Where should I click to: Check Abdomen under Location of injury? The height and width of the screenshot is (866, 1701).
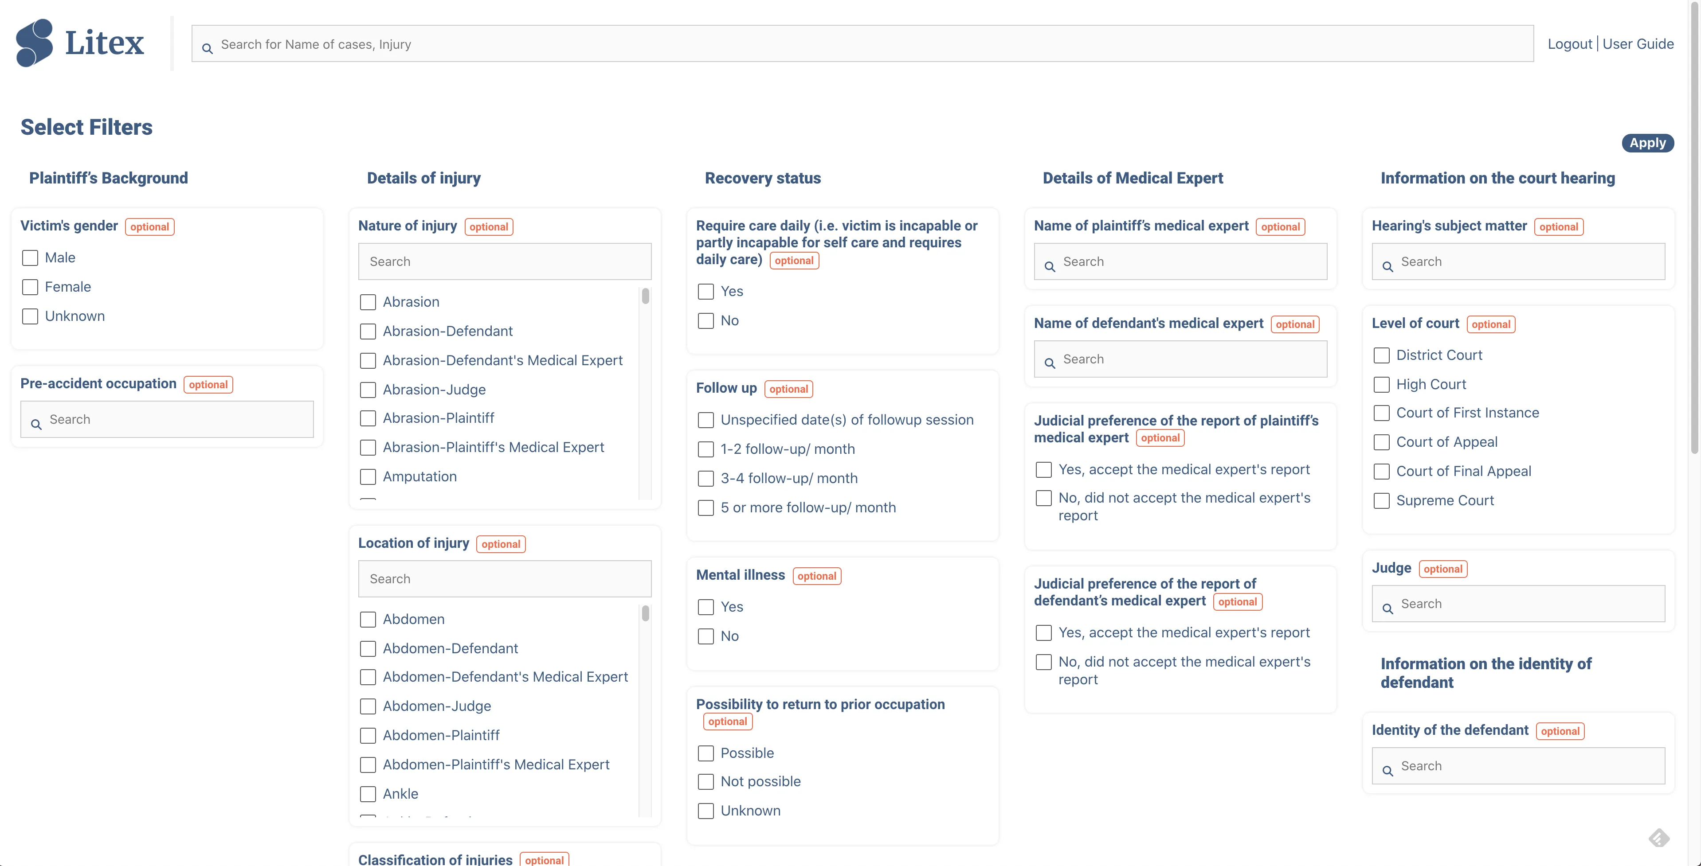[368, 619]
